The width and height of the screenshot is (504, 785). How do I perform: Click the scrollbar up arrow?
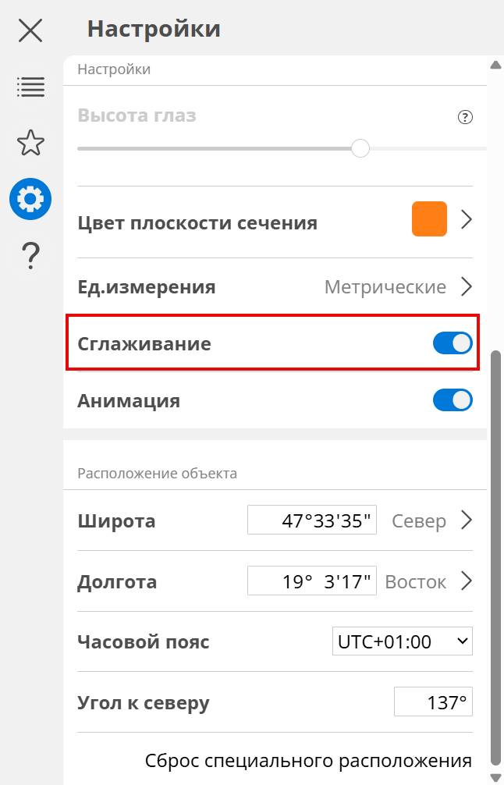(495, 66)
